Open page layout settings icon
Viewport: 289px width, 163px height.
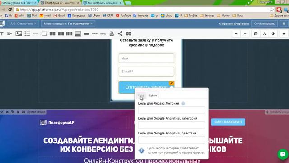point(256,34)
